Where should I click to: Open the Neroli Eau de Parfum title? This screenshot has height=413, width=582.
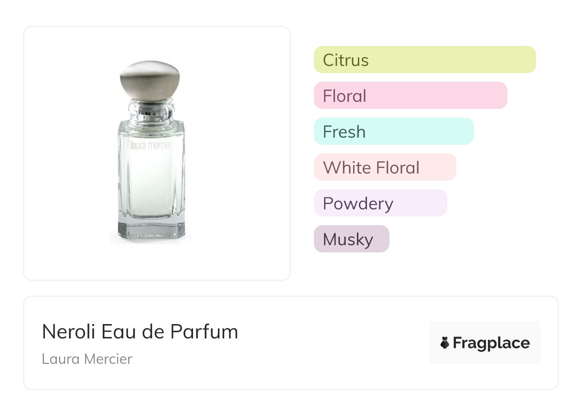140,332
